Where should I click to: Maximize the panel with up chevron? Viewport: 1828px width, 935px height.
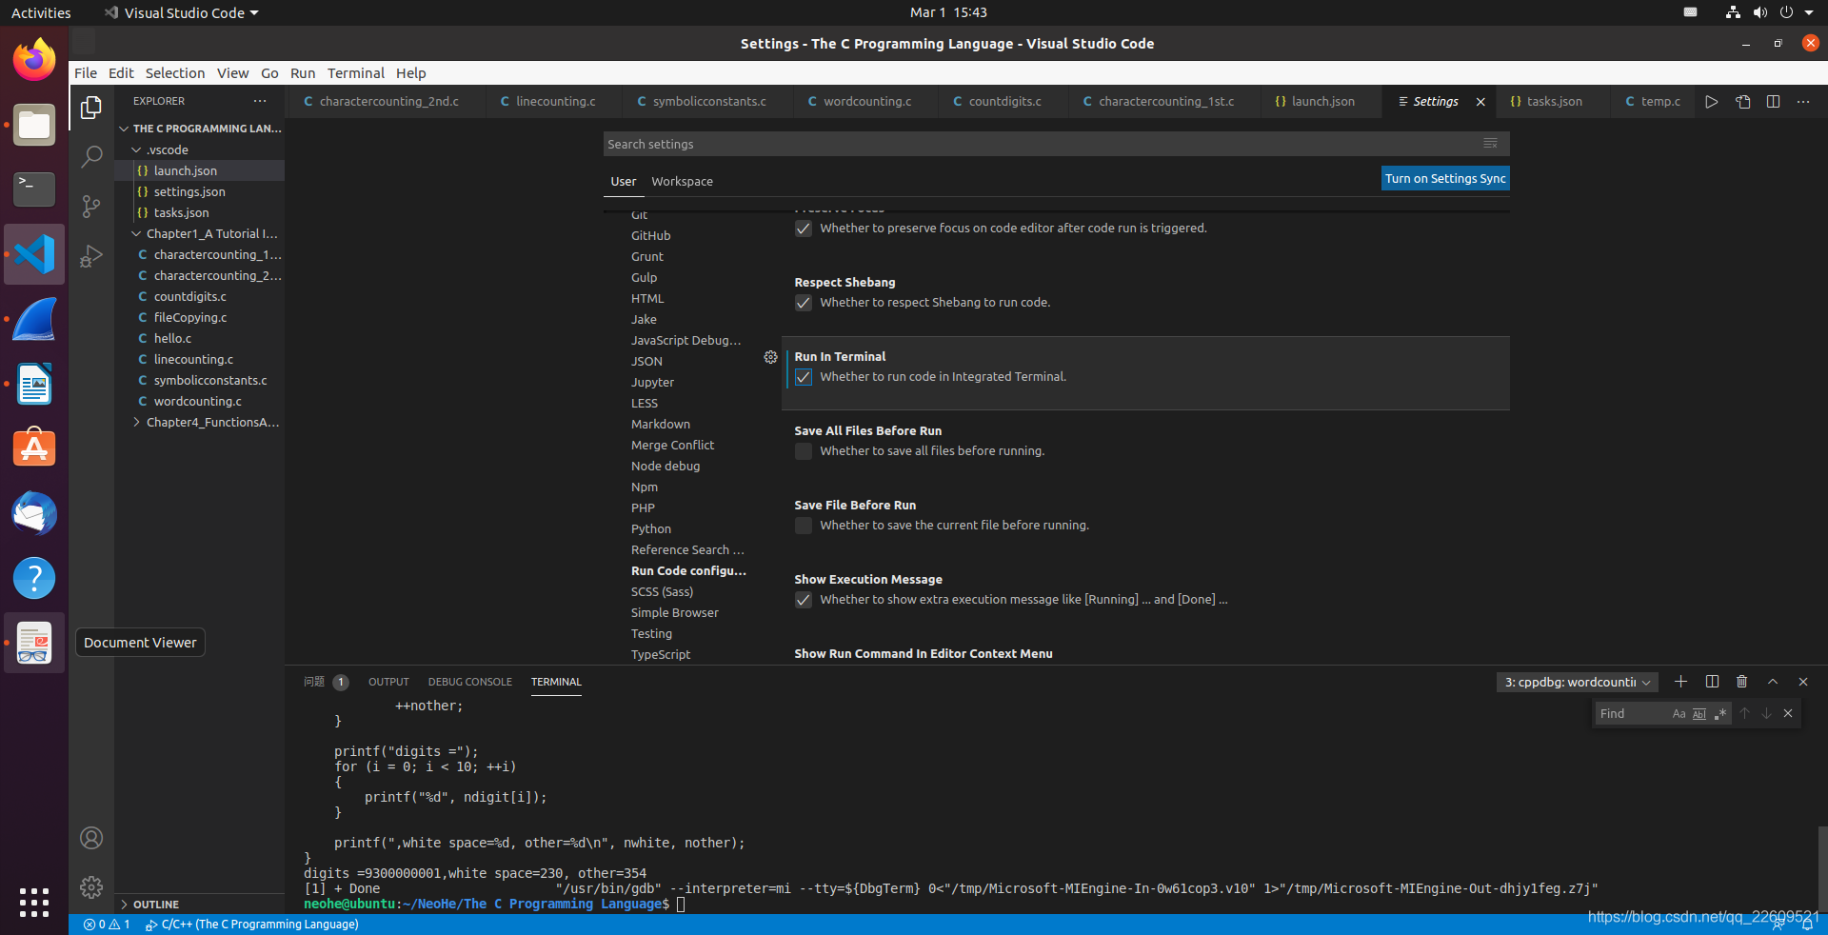tap(1773, 682)
